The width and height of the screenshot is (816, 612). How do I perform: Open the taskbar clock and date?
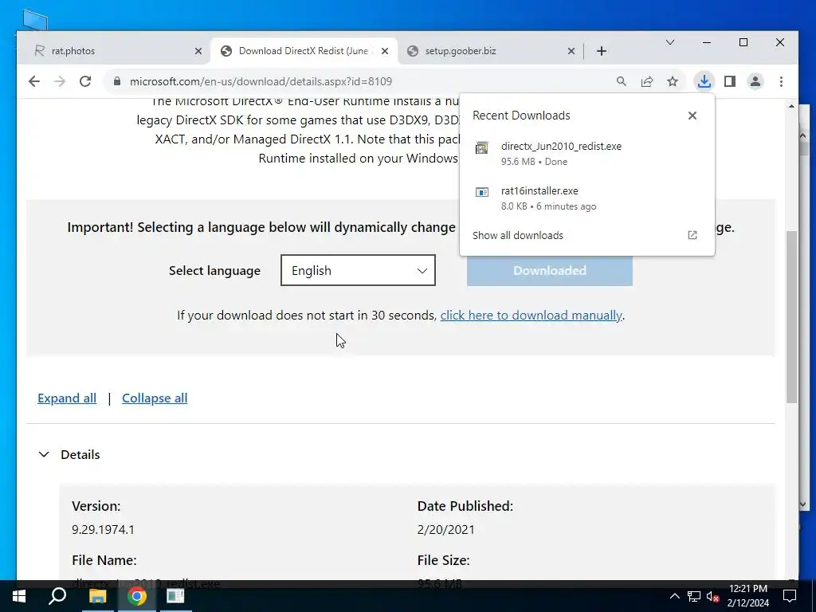747,596
